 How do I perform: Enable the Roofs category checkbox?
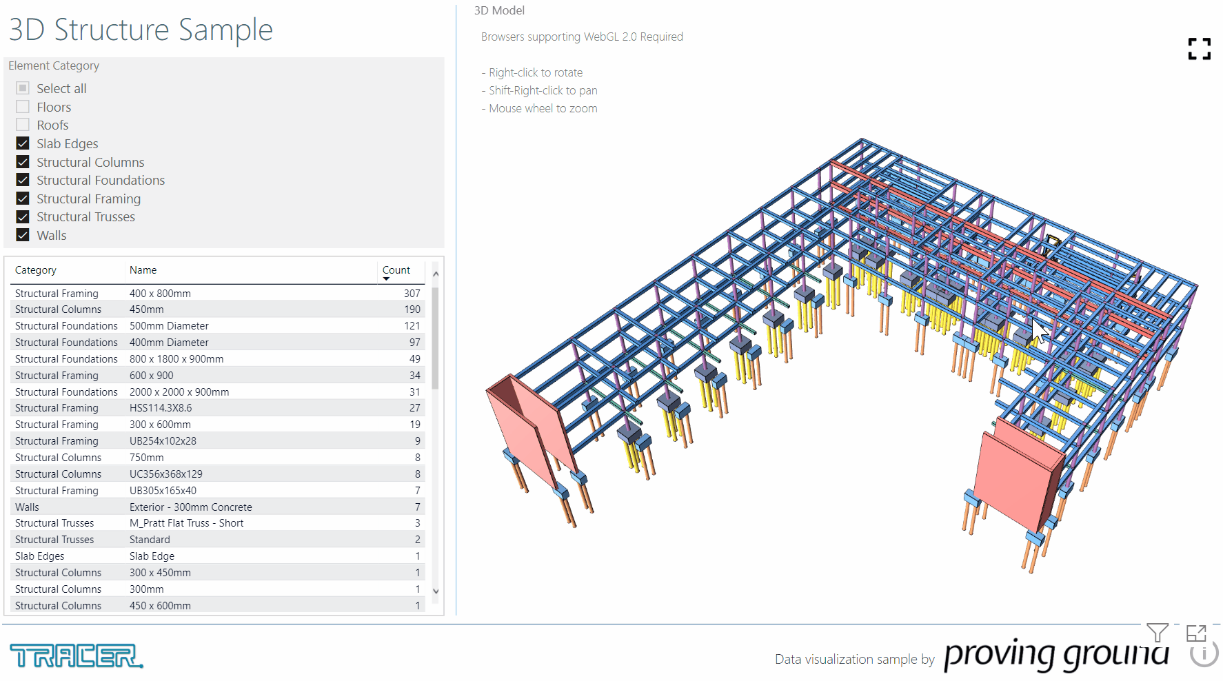pyautogui.click(x=22, y=125)
